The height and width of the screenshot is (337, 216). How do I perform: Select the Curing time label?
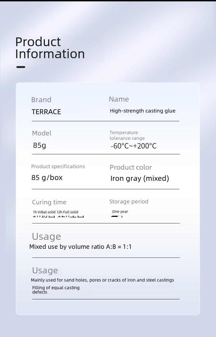[x=49, y=202]
